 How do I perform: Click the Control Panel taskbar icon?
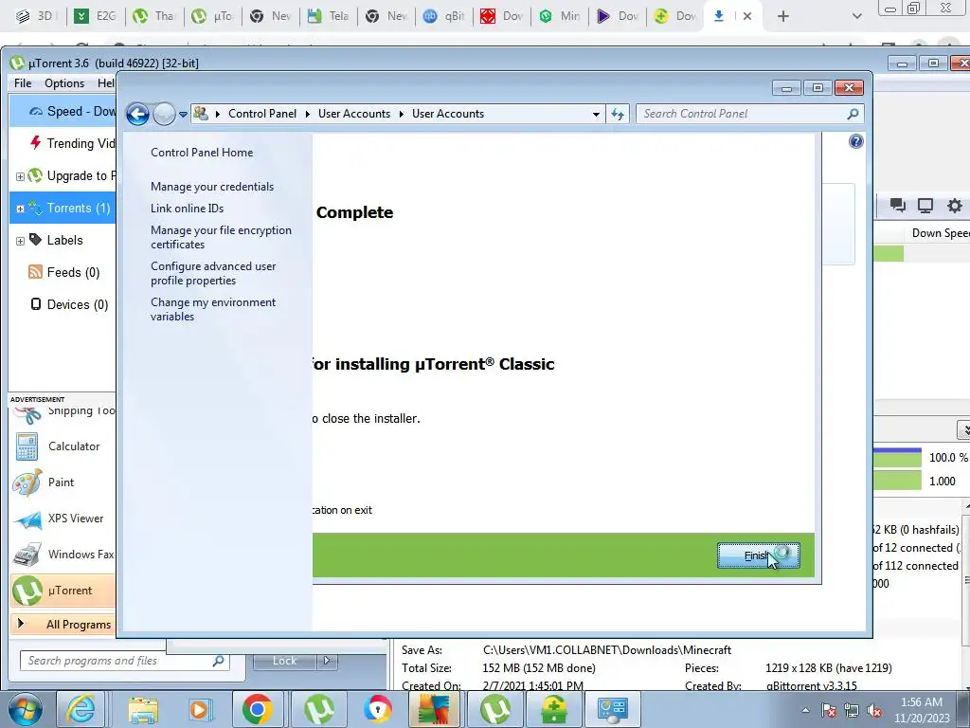click(x=613, y=709)
